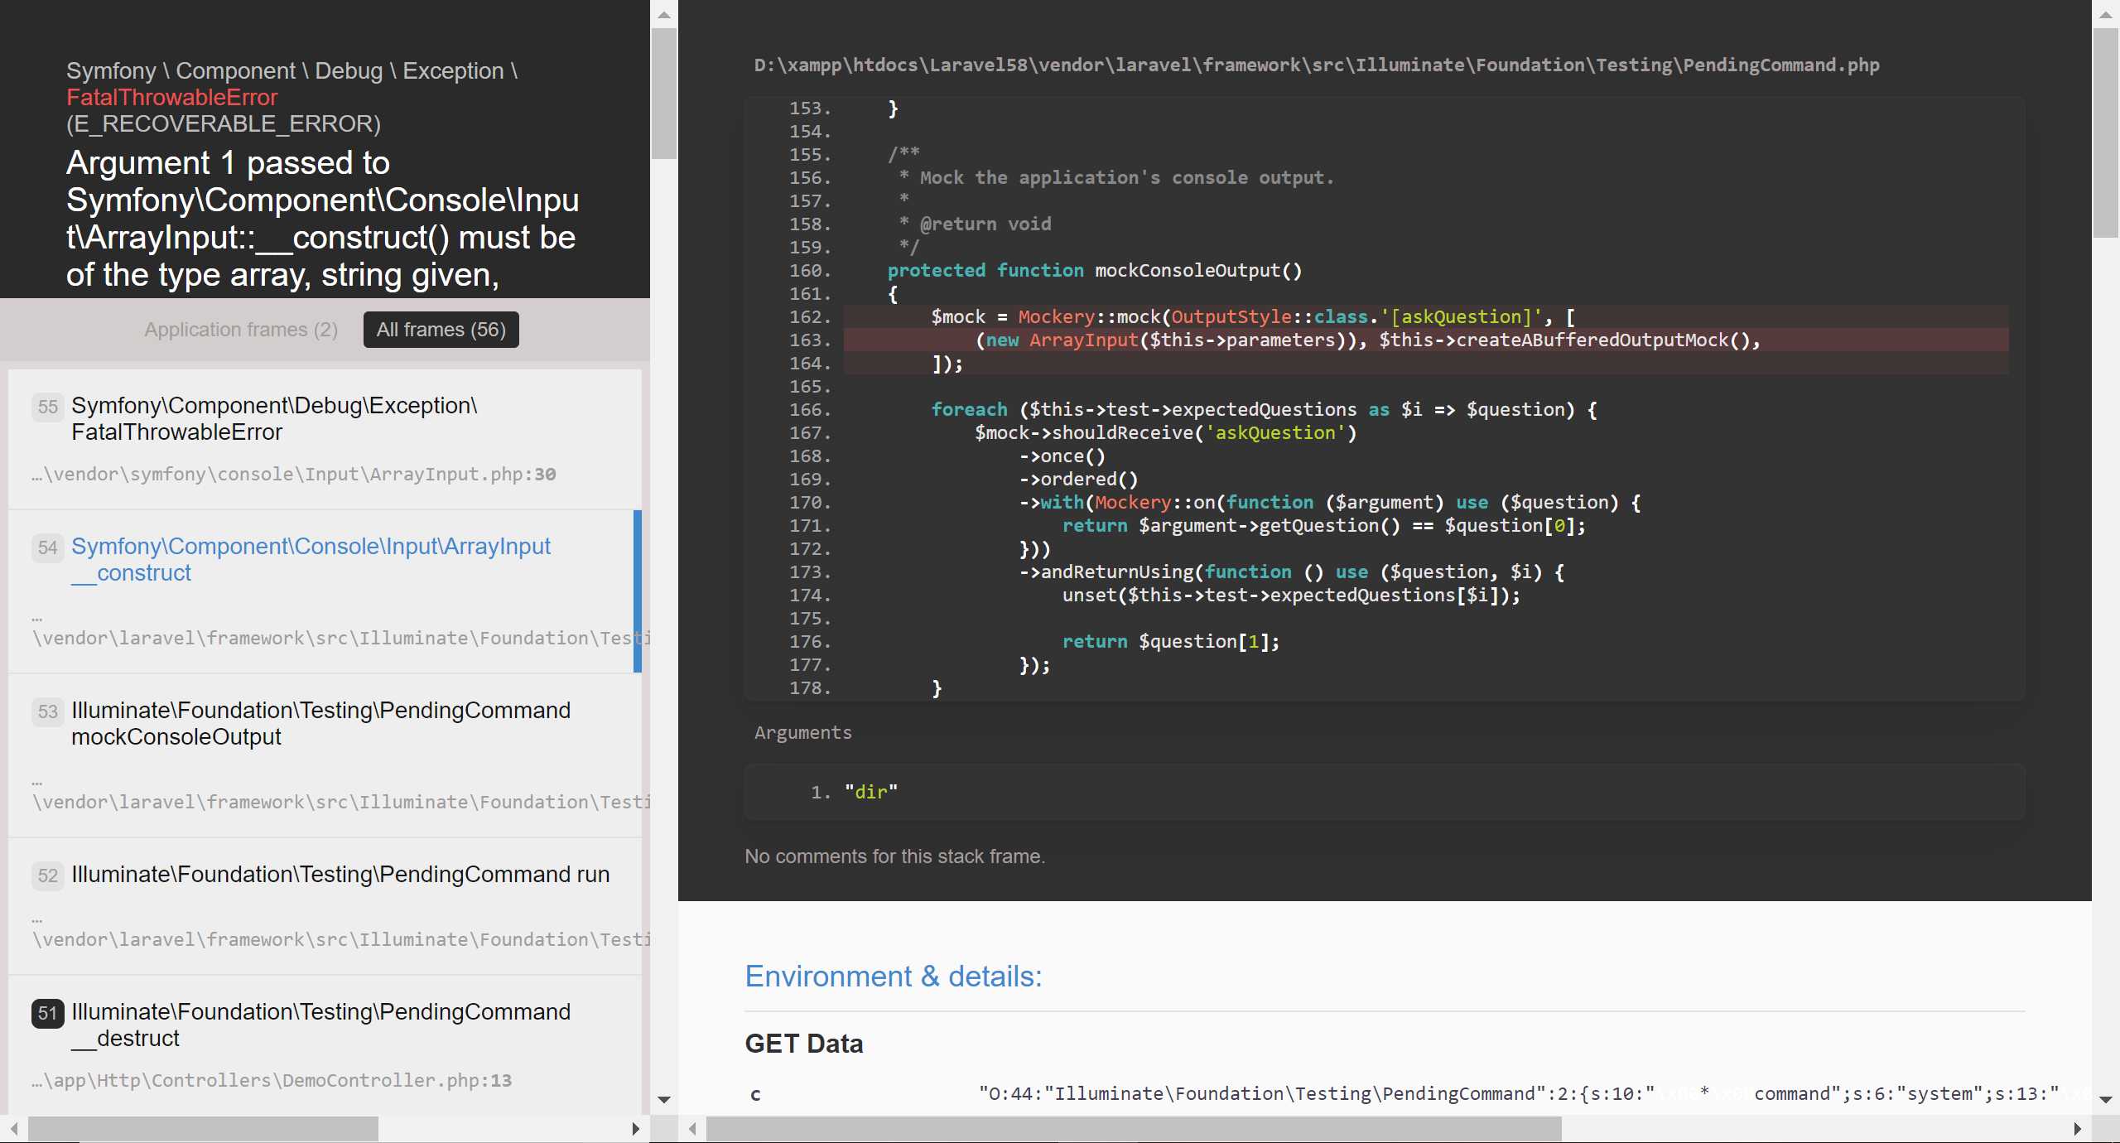Click the scroll-down arrow of frames panel
Image resolution: width=2120 pixels, height=1143 pixels.
click(x=664, y=1100)
